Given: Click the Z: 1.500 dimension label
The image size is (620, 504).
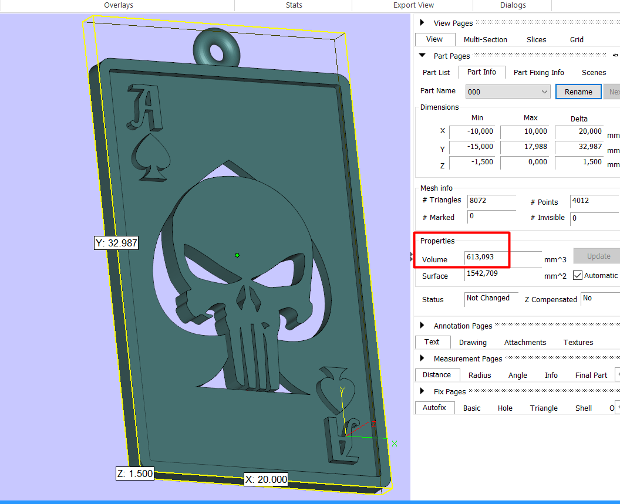Looking at the screenshot, I should (x=135, y=473).
